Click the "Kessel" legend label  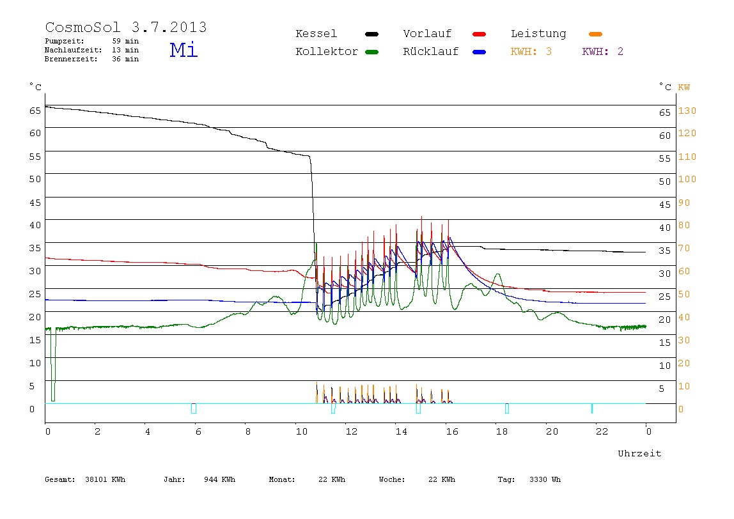click(316, 34)
